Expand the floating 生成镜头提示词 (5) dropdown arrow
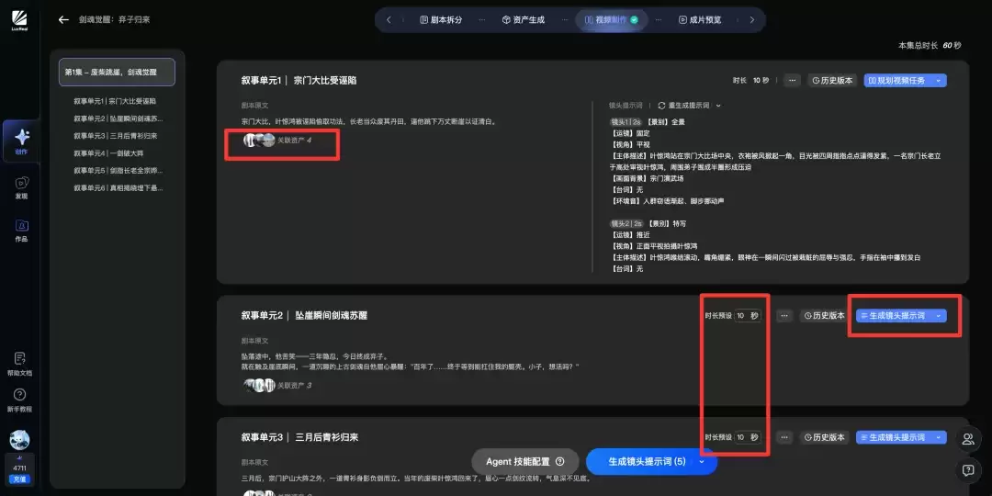The image size is (992, 496). (x=702, y=462)
